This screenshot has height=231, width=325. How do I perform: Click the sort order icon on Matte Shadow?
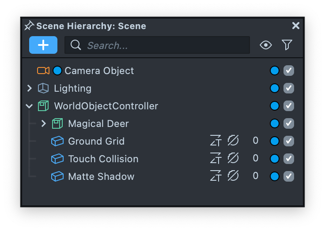(x=215, y=176)
